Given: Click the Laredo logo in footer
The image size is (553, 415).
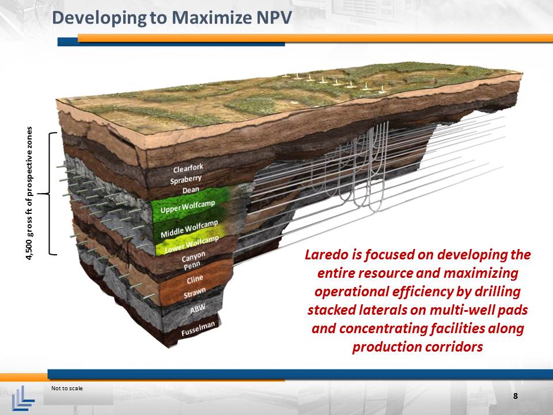Looking at the screenshot, I should point(22,398).
